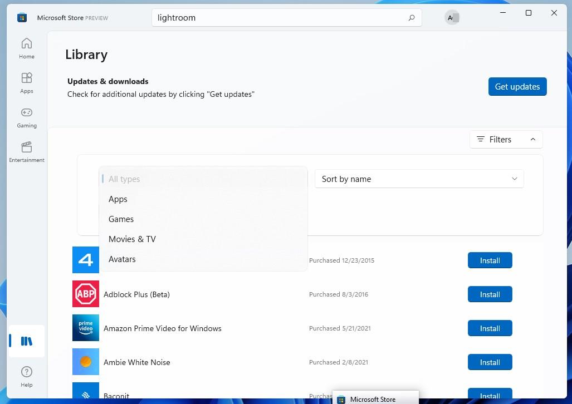
Task: Open Amazon Prime Video for Windows title
Action: click(x=162, y=328)
